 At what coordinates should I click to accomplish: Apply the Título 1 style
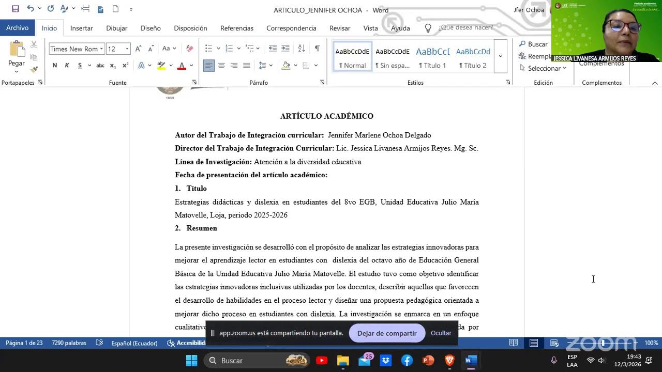[x=432, y=57]
